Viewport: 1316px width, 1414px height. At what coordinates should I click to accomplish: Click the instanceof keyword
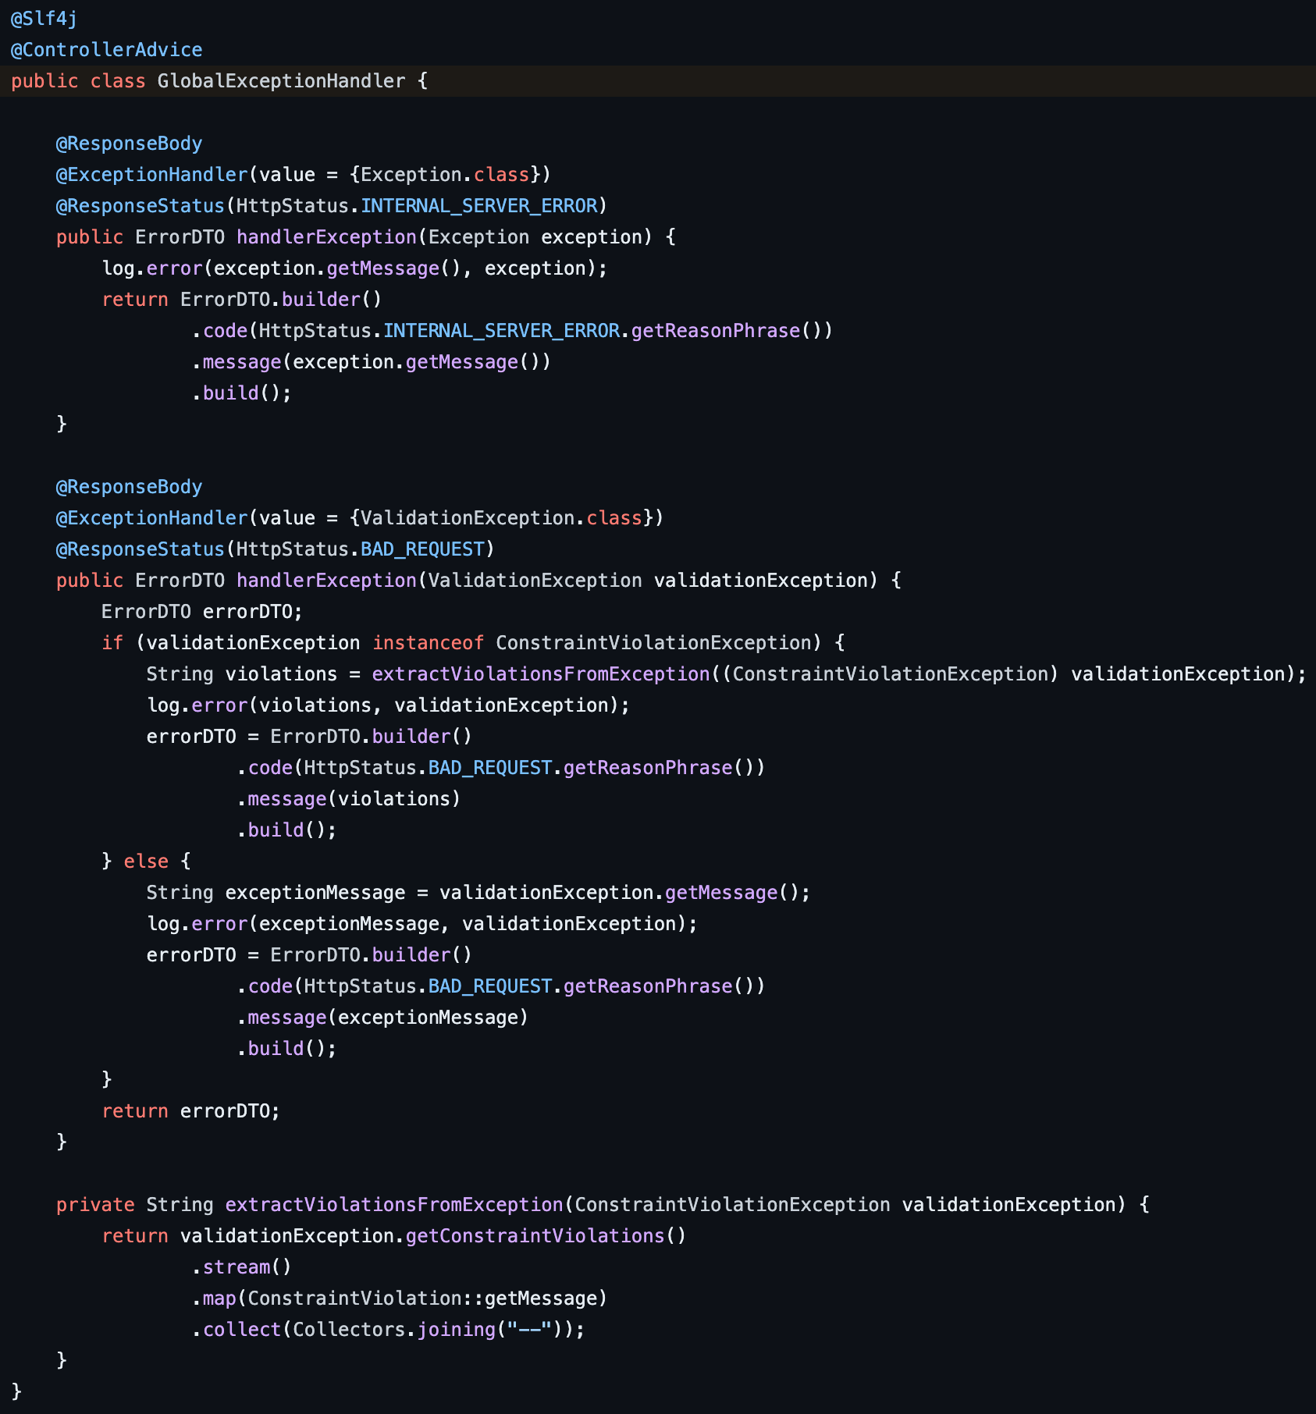(428, 643)
